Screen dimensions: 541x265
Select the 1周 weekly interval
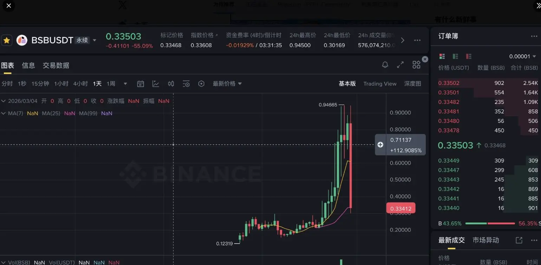coord(111,84)
